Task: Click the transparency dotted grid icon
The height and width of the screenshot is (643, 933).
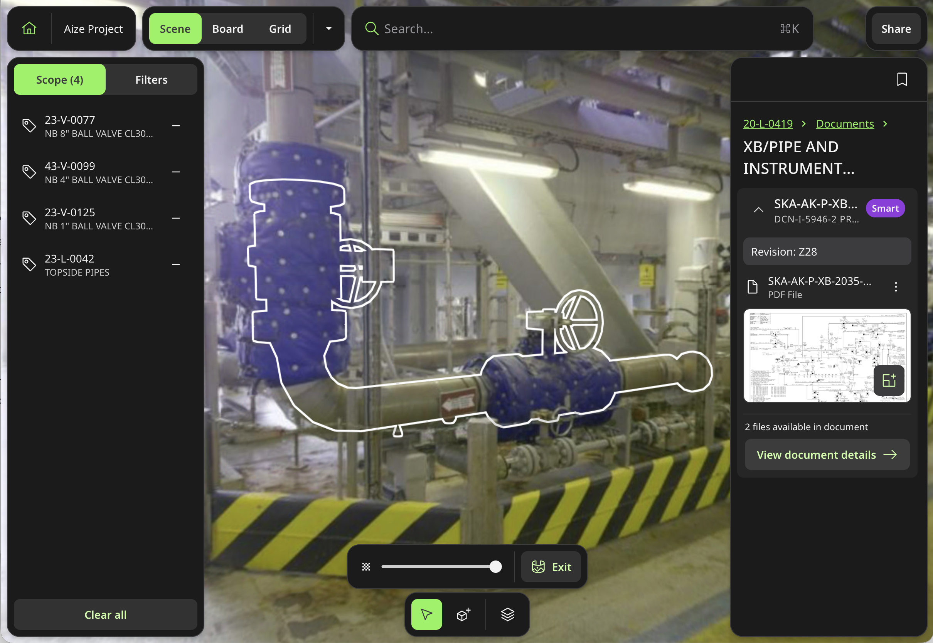Action: point(366,567)
